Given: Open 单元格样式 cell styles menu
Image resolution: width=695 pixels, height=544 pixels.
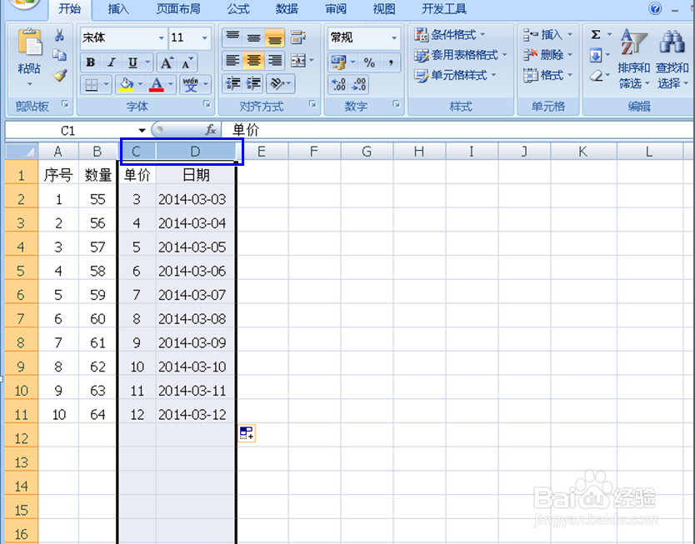Looking at the screenshot, I should pos(455,75).
